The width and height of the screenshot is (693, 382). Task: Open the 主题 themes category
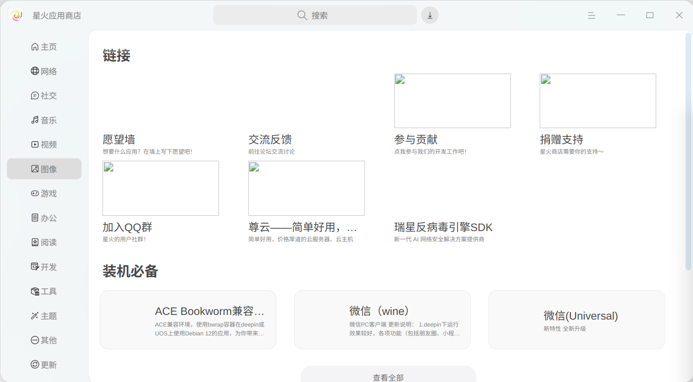[x=44, y=316]
